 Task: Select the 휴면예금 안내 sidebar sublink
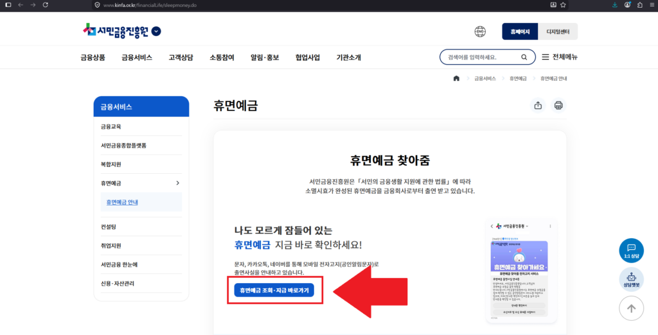pos(122,202)
